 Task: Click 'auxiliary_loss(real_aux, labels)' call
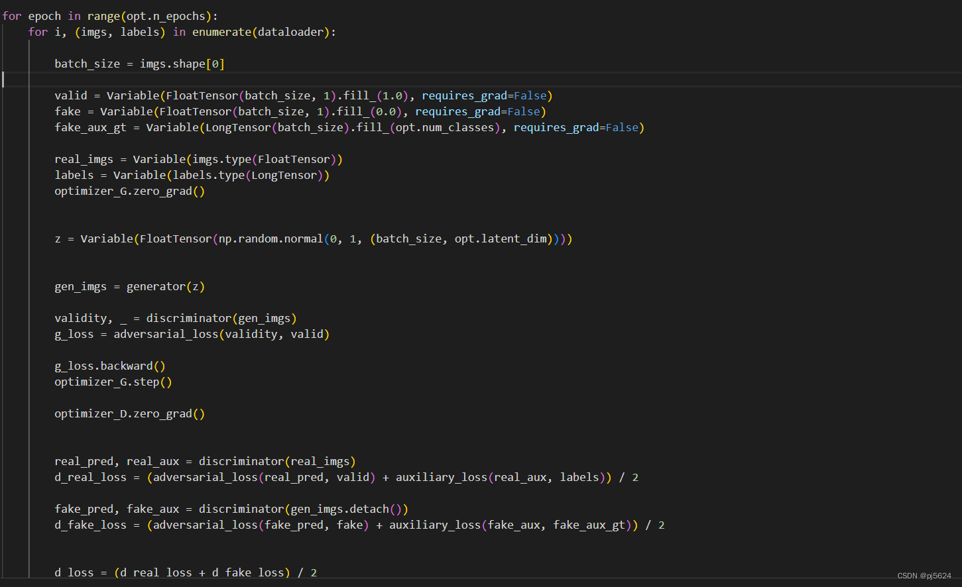(x=501, y=477)
